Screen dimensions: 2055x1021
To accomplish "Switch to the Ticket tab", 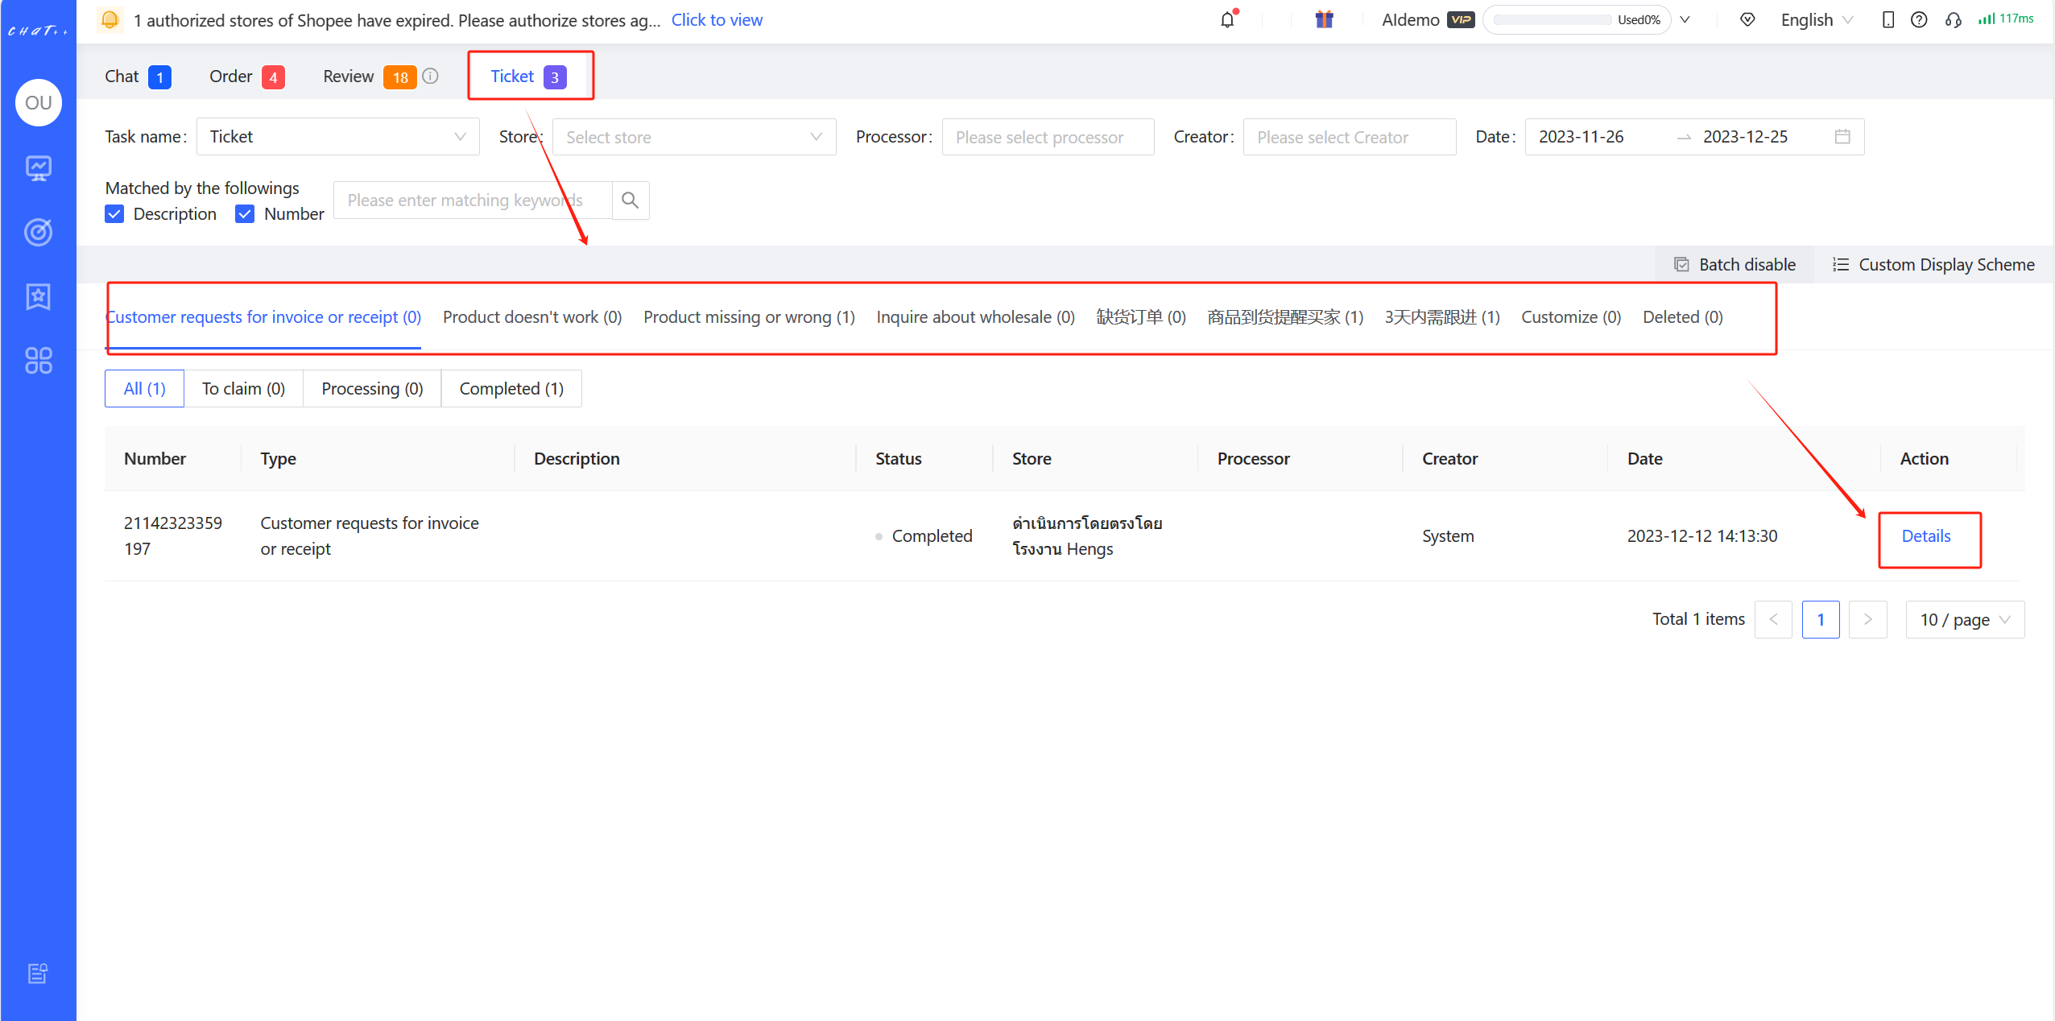I will coord(529,76).
